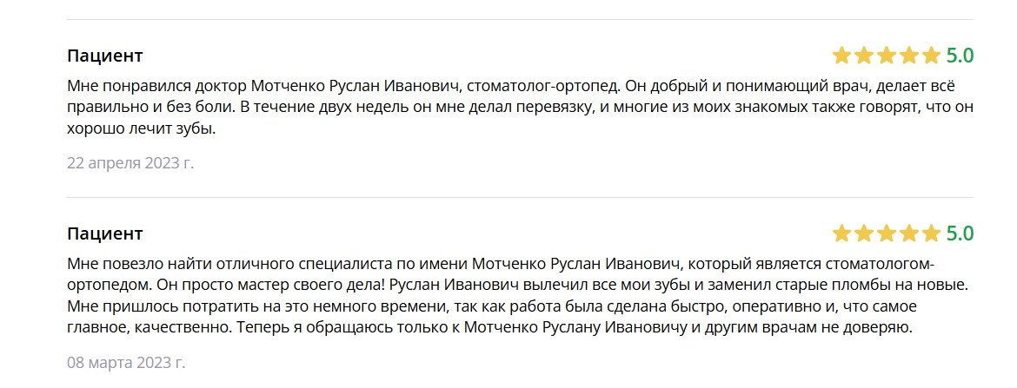Click fifth star in the March 08 review

click(x=932, y=233)
